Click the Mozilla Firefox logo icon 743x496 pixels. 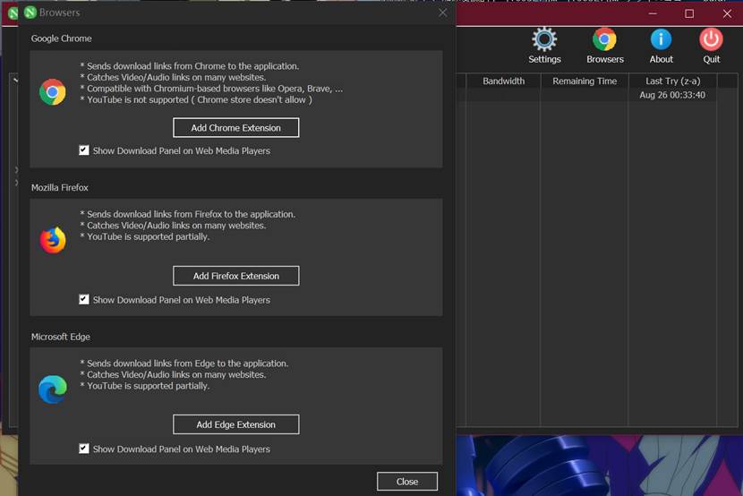[53, 240]
